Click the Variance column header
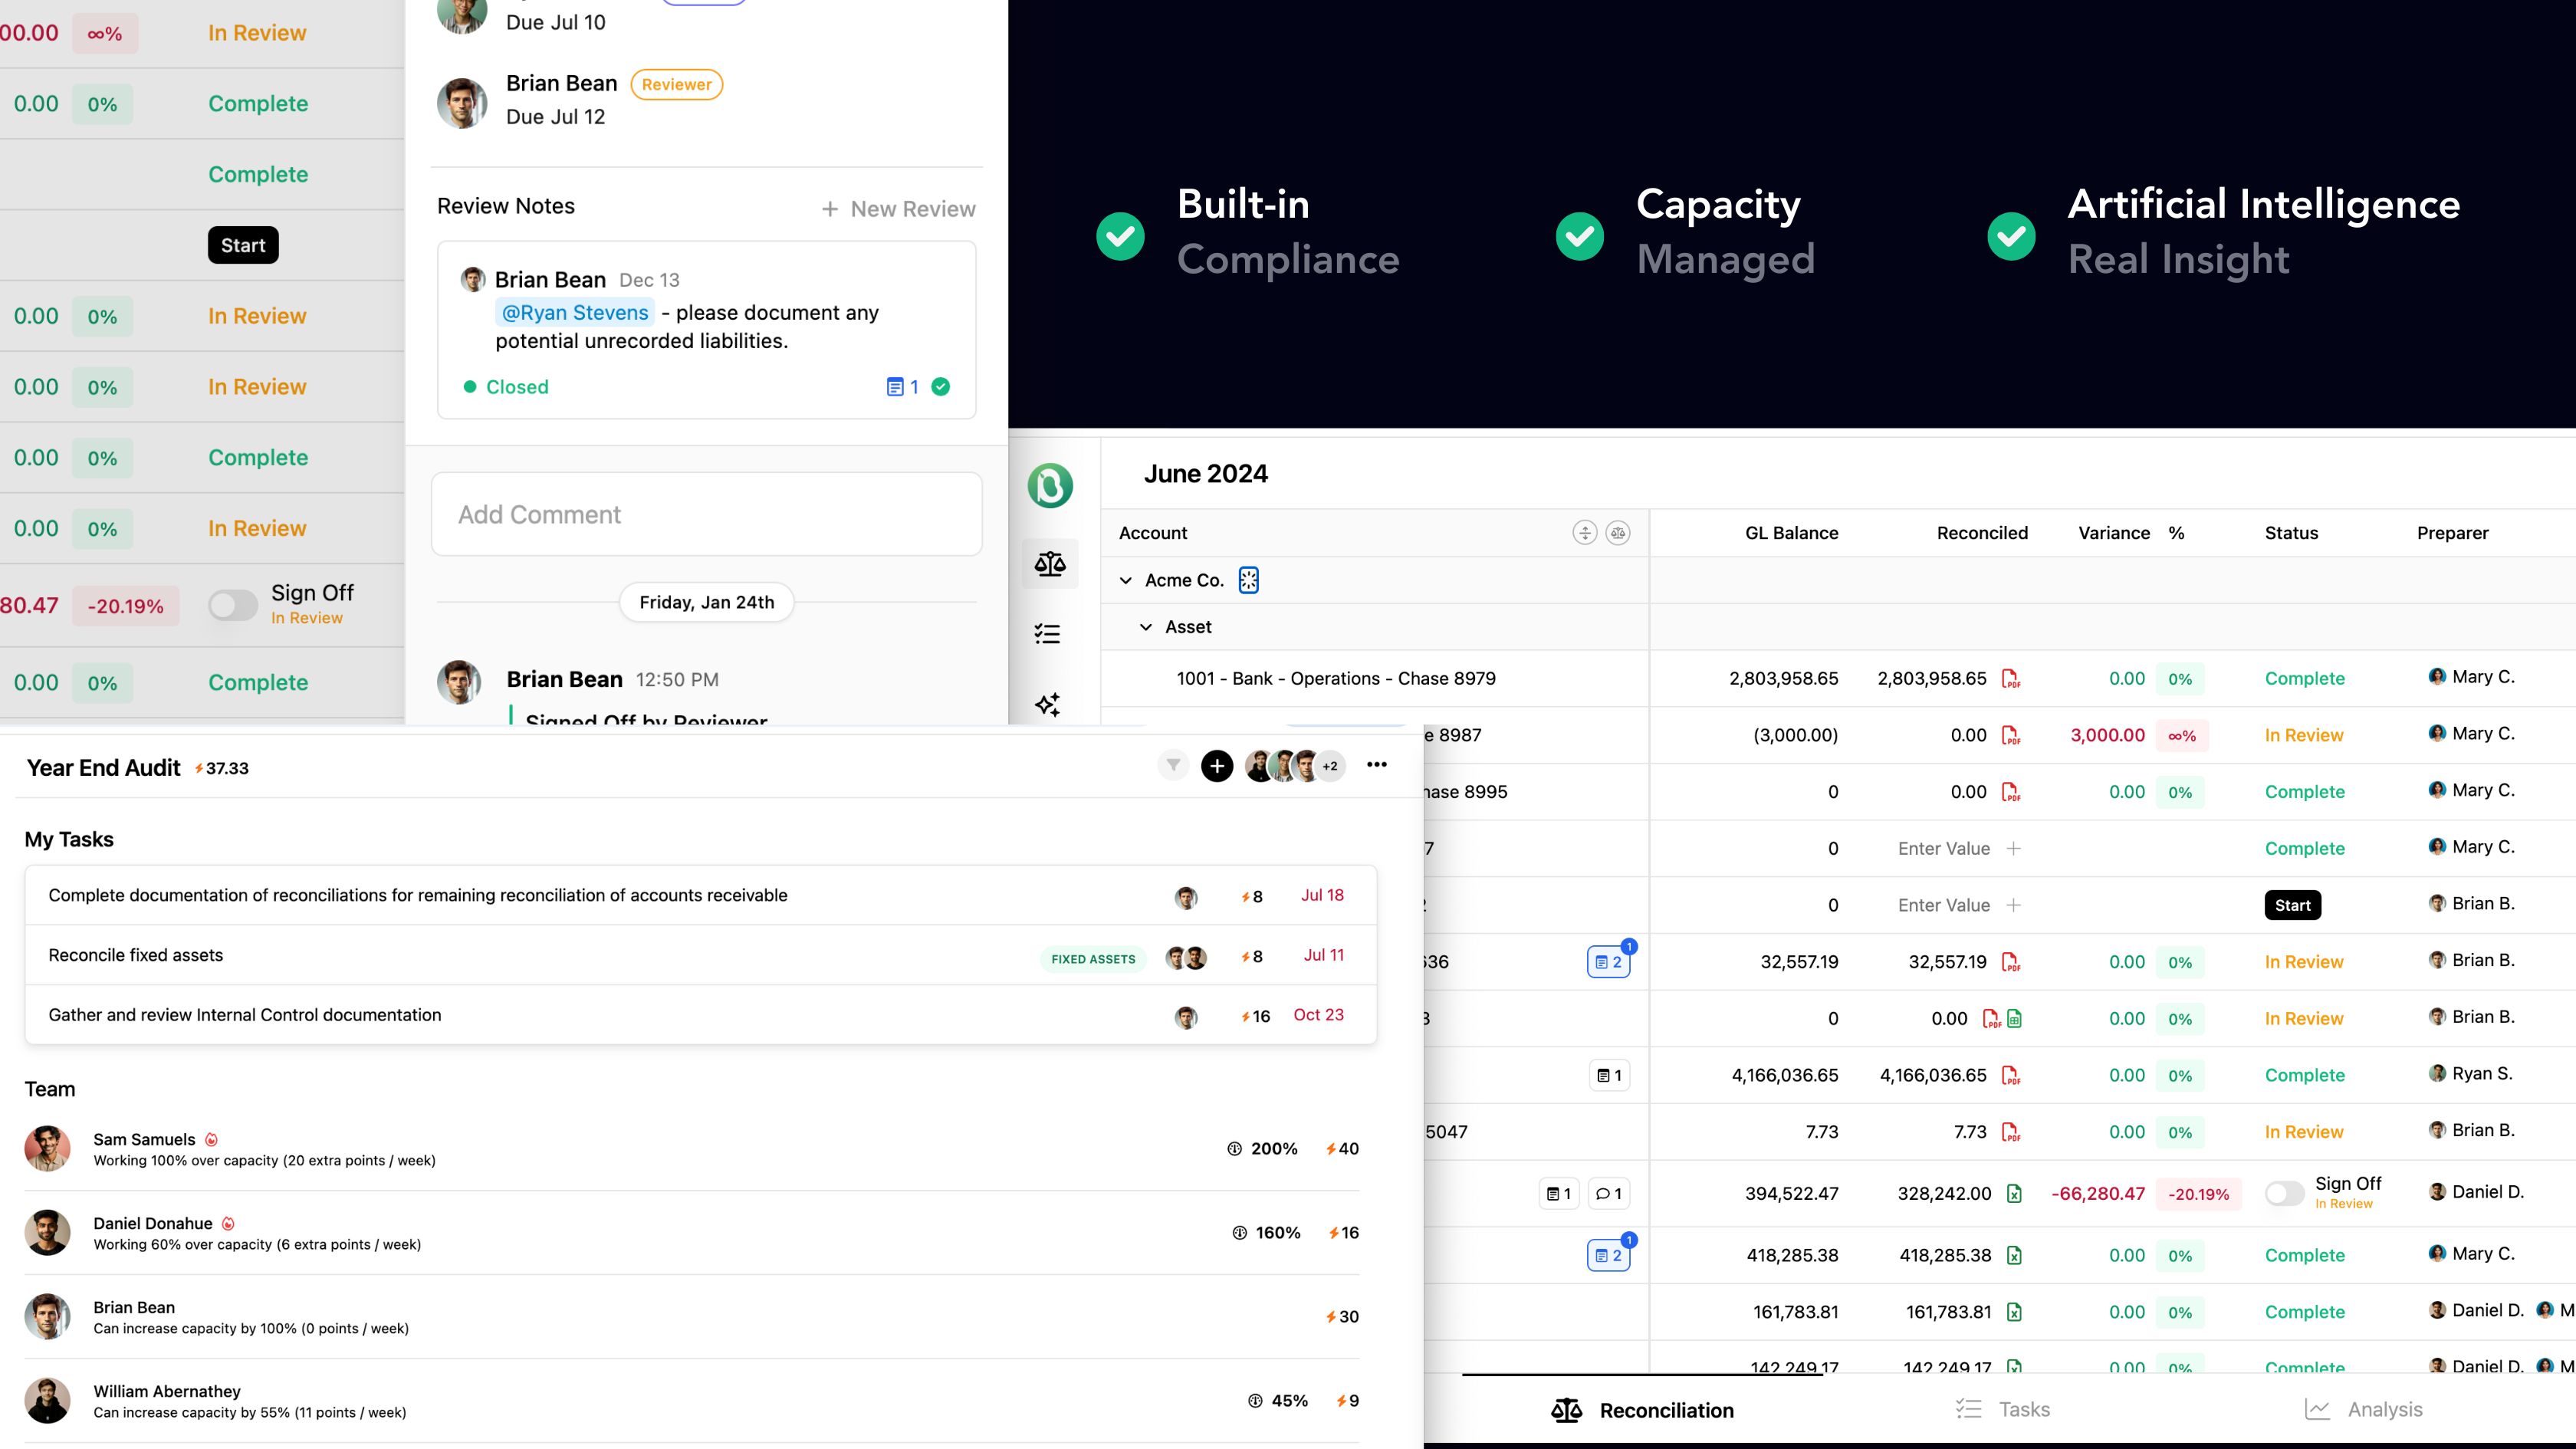 click(2114, 533)
